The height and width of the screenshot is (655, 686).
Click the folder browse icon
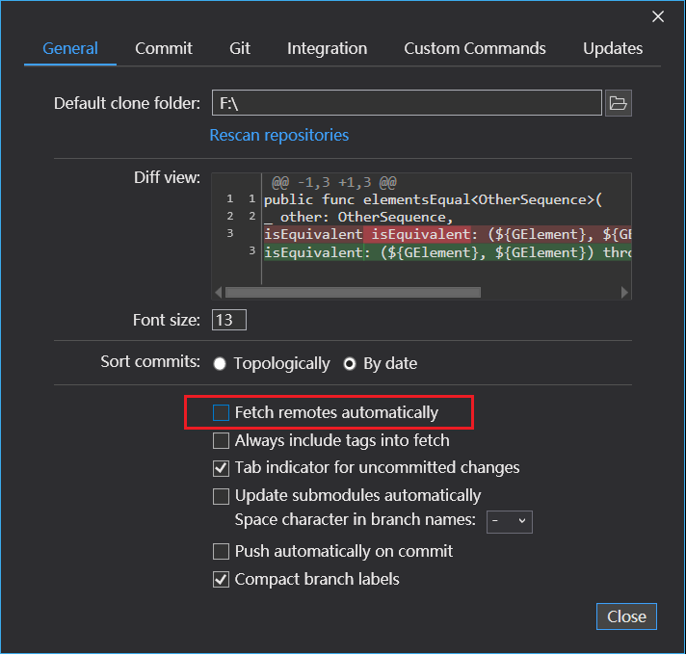619,103
